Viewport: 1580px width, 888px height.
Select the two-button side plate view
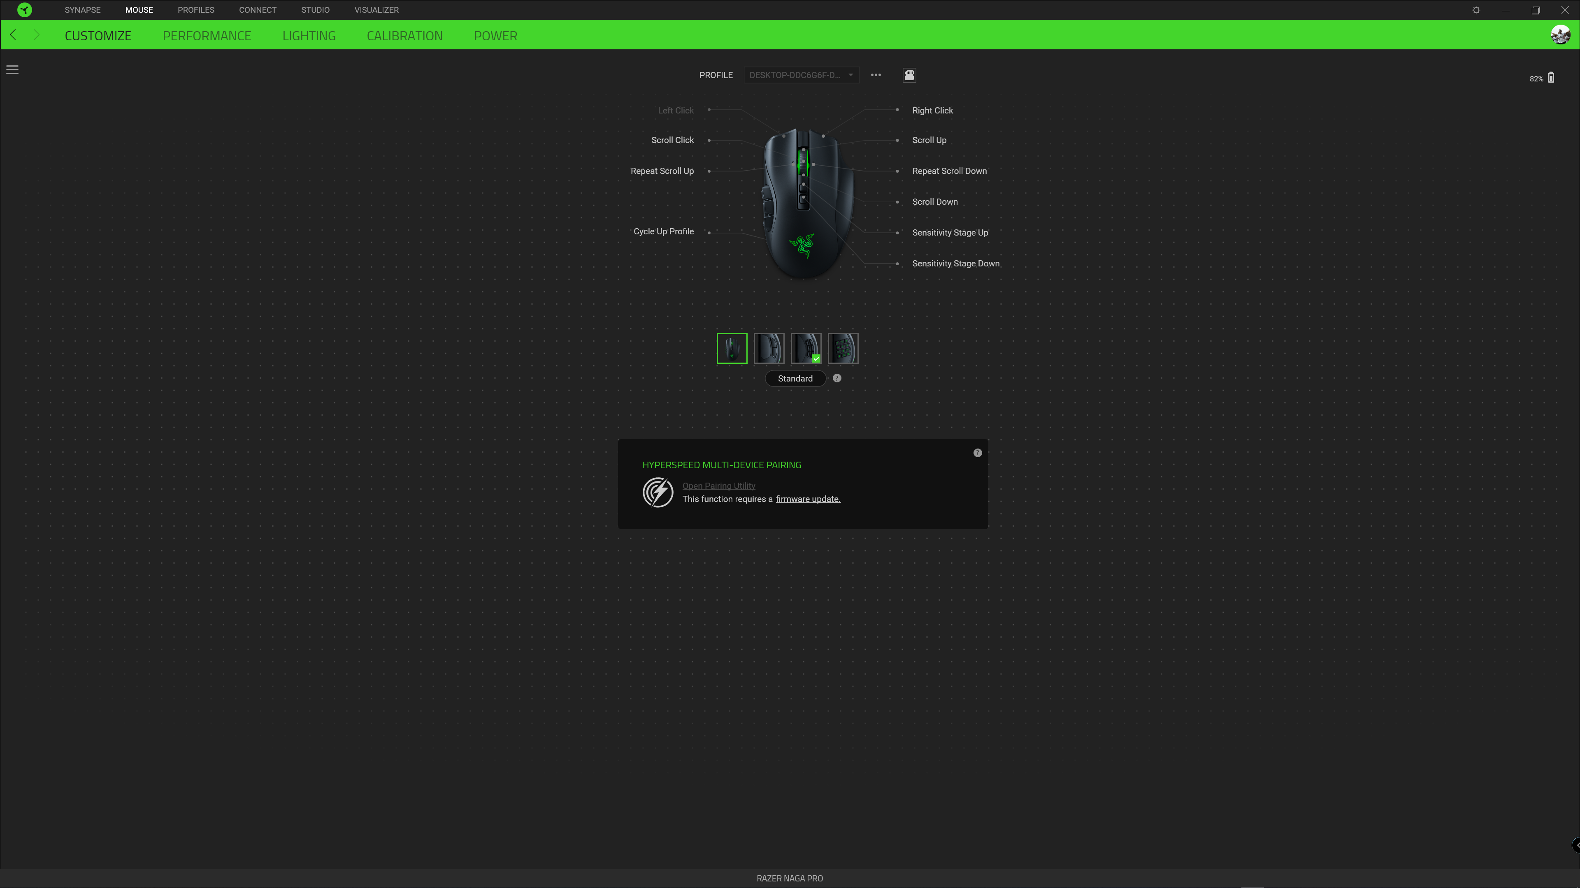pos(769,348)
